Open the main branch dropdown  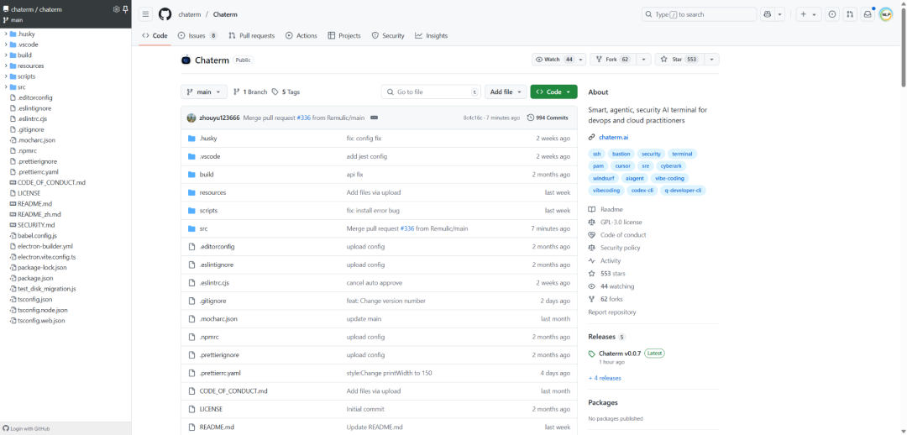204,92
